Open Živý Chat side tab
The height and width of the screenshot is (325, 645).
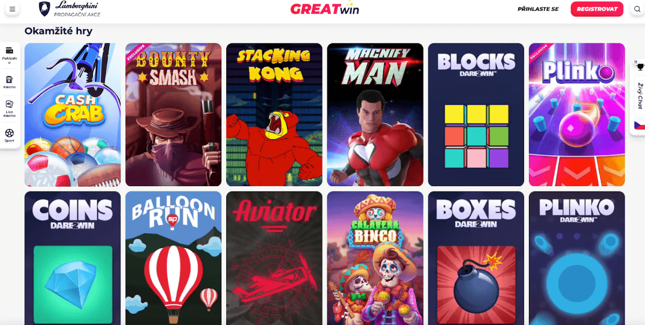click(639, 95)
